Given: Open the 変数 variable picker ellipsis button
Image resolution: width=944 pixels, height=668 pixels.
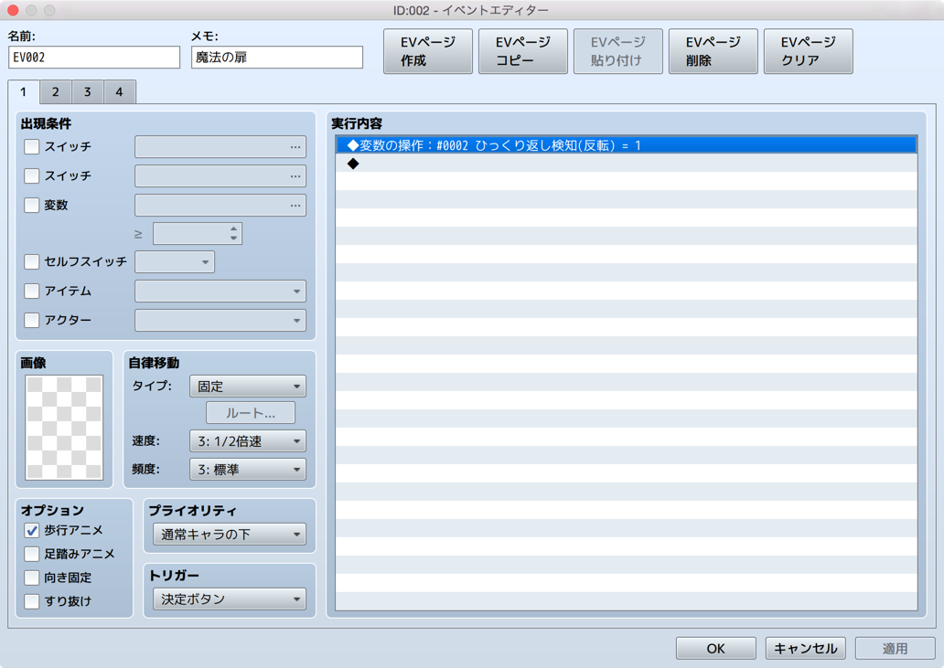Looking at the screenshot, I should pos(295,205).
